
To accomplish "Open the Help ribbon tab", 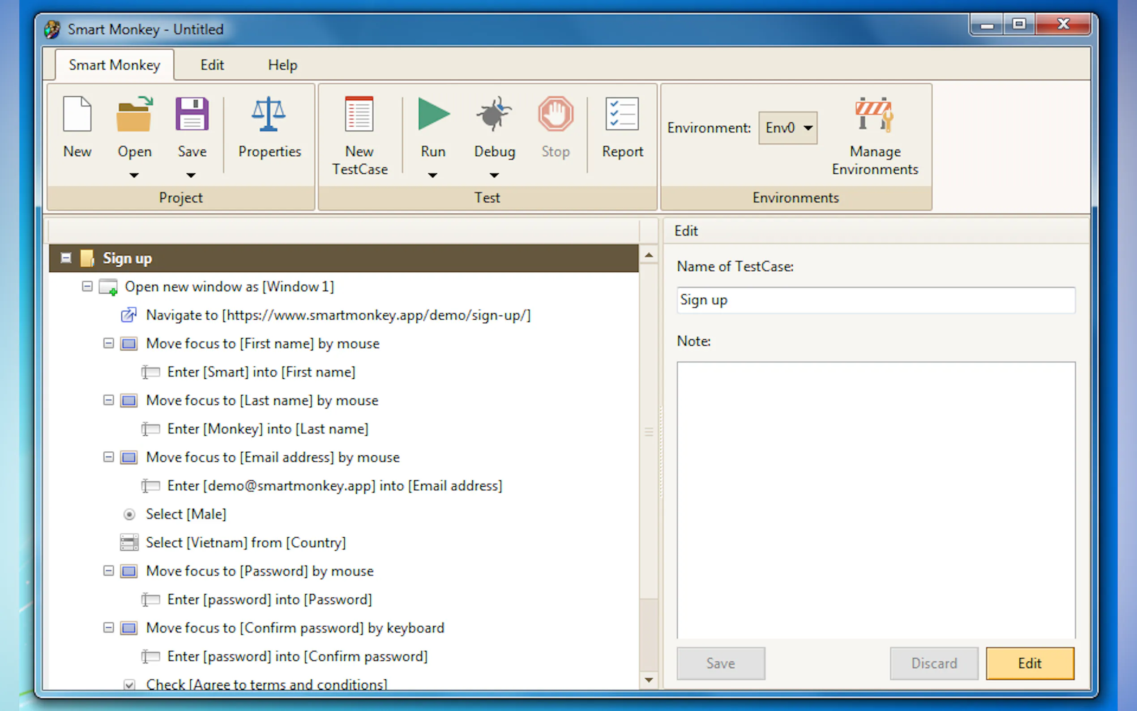I will click(282, 65).
